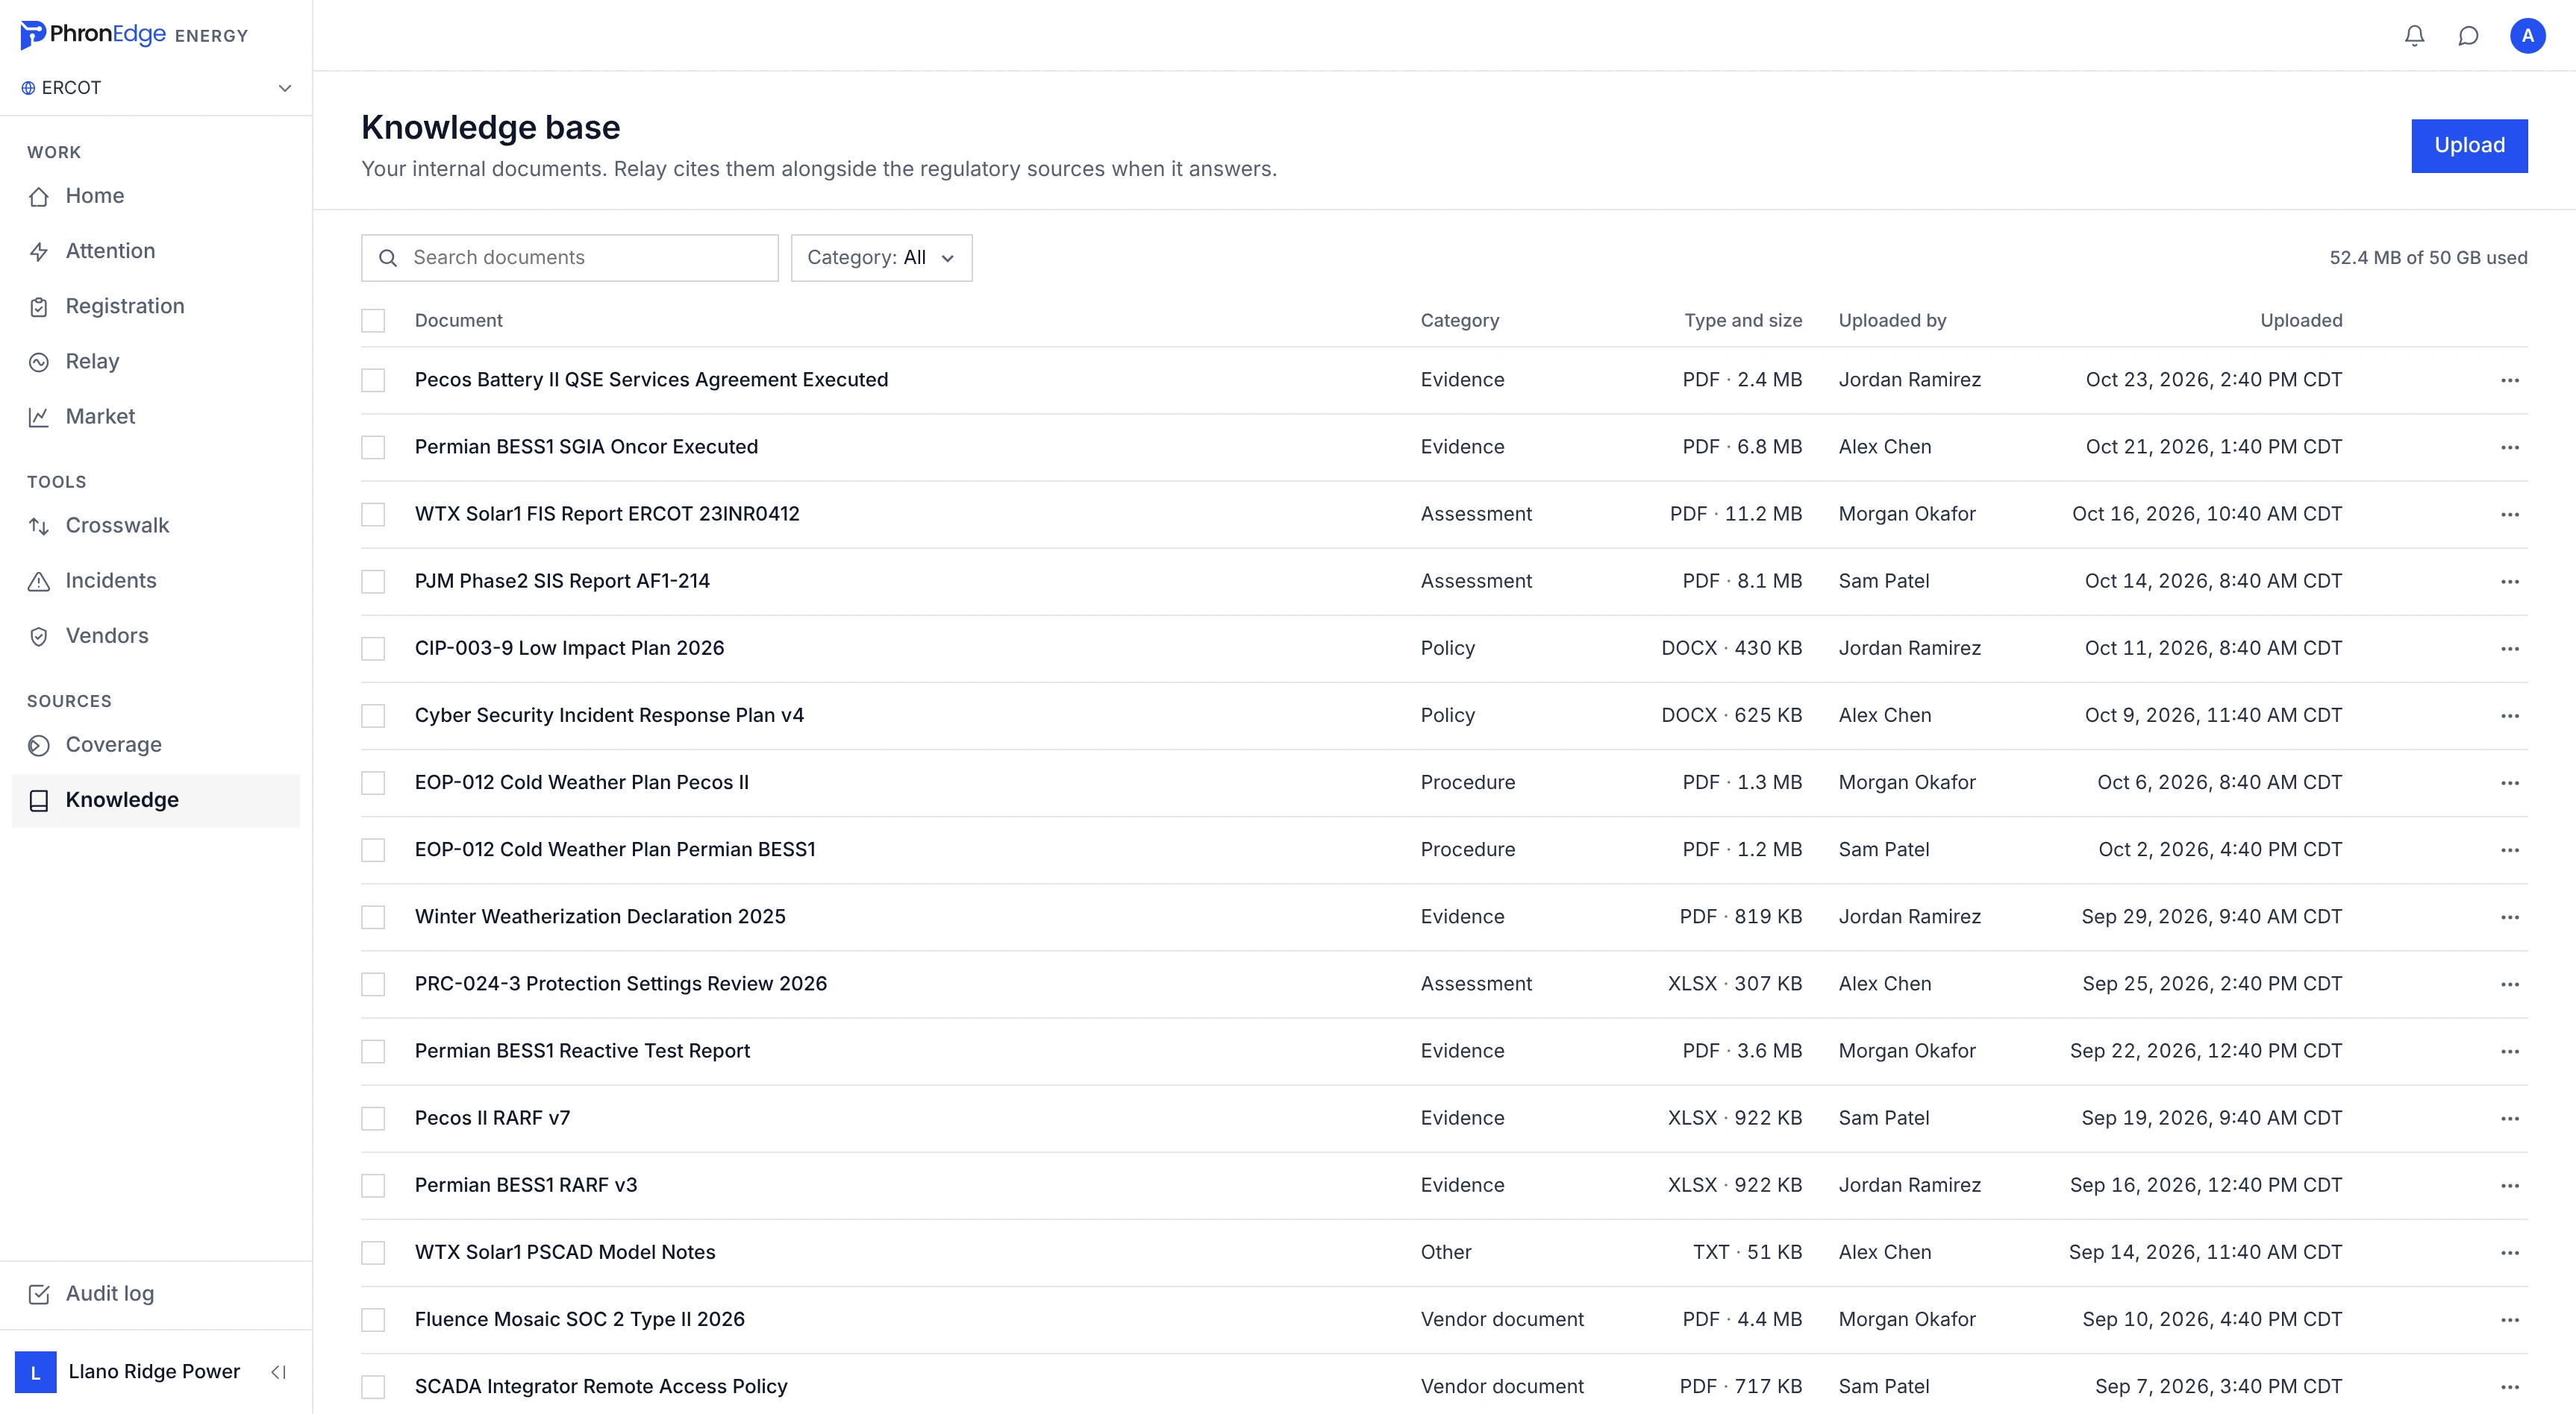Click the Vendors shield icon
Screen dimensions: 2576x1414
39,637
